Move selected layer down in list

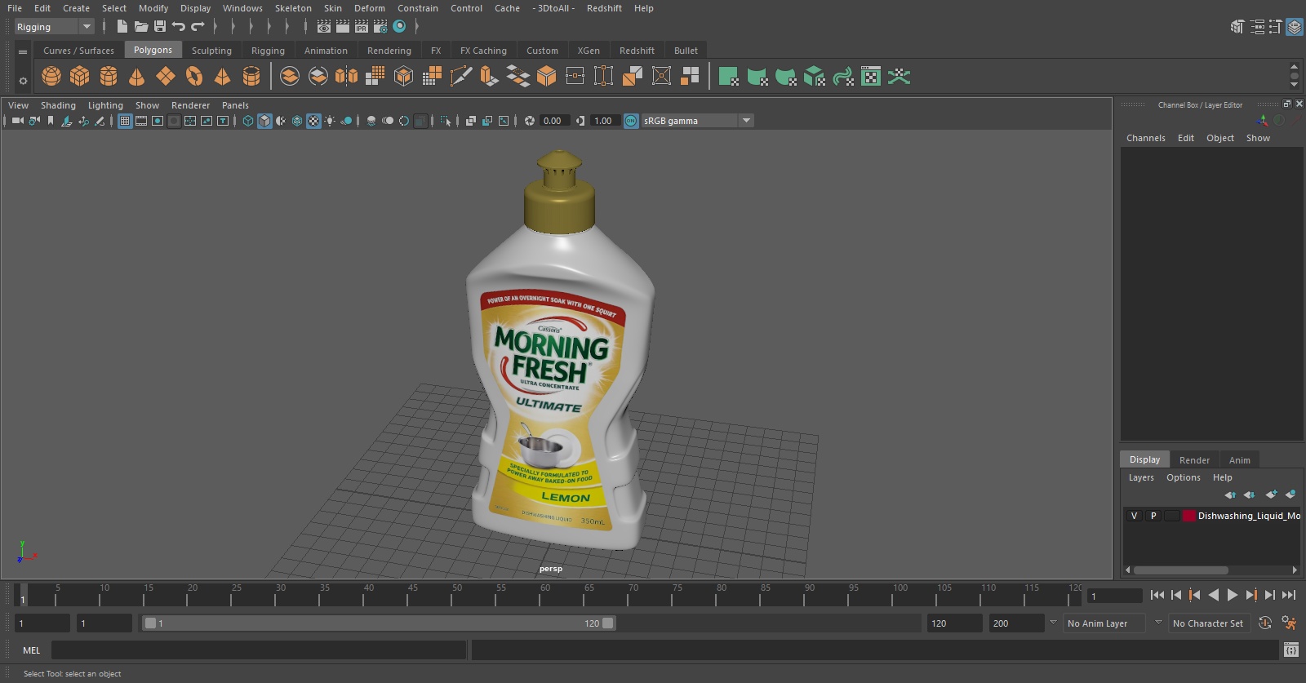click(1250, 495)
